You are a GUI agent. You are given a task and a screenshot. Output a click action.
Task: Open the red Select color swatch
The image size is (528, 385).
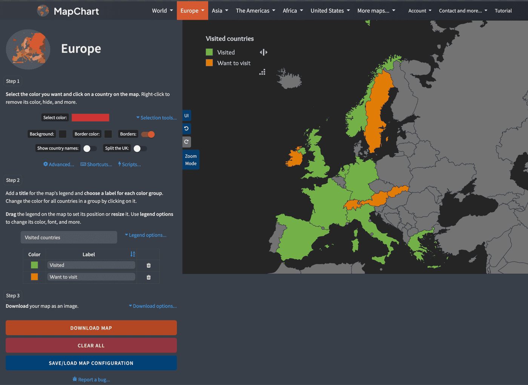coord(91,118)
